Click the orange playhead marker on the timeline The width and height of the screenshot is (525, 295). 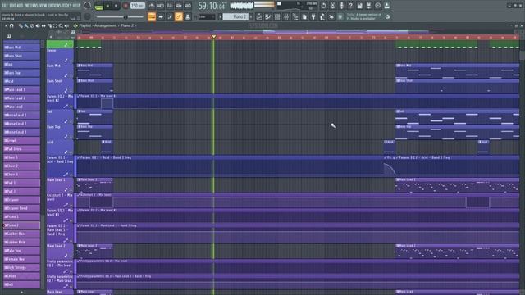tap(213, 37)
